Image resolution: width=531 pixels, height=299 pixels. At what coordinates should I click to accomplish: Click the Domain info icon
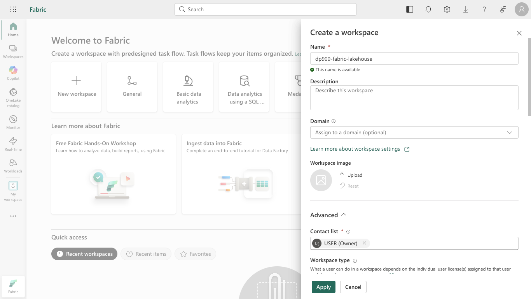(334, 121)
